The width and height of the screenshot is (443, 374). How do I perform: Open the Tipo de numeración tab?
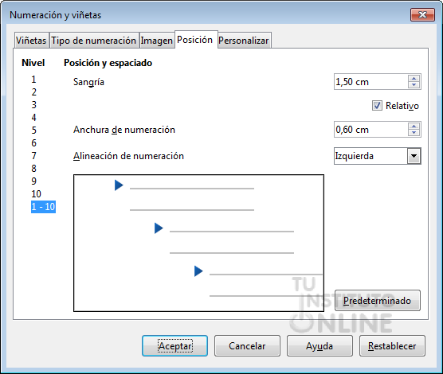[x=93, y=41]
